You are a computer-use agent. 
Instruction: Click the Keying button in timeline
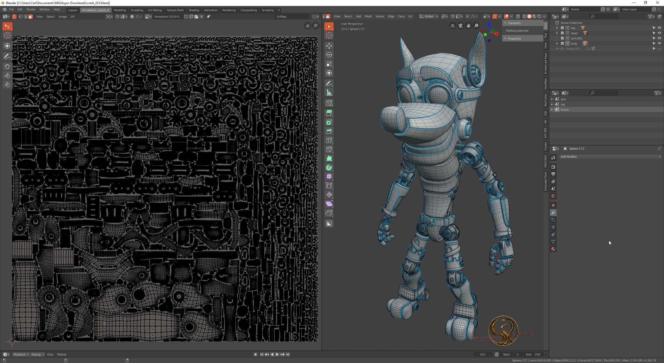(37, 354)
